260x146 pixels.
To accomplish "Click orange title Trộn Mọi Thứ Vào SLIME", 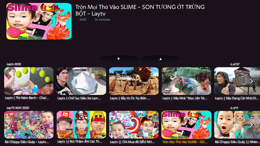I will (185, 142).
